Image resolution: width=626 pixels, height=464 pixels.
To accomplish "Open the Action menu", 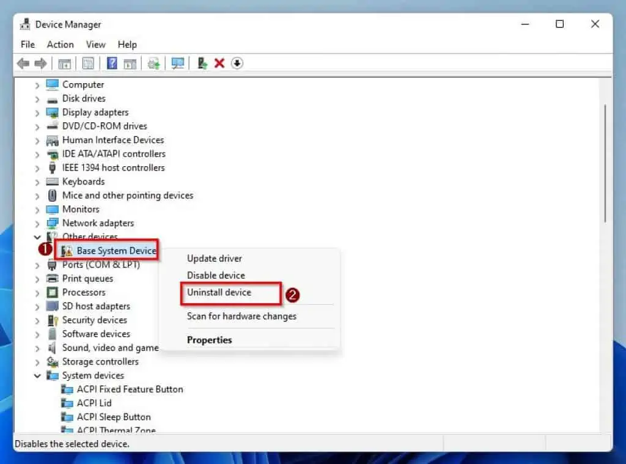I will tap(60, 44).
